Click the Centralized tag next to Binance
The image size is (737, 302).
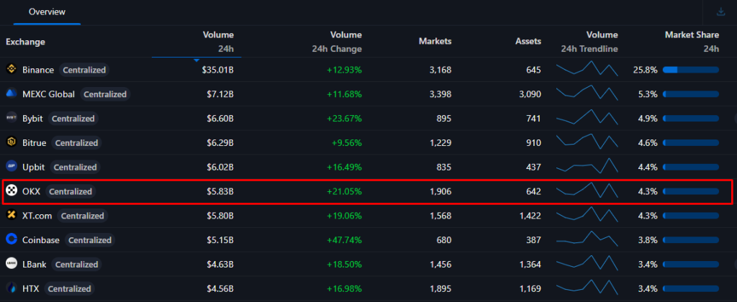[84, 70]
